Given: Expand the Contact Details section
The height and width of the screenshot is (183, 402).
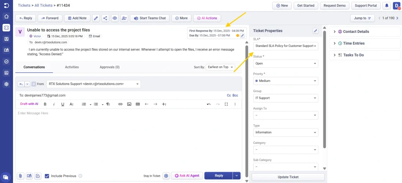Looking at the screenshot, I should click(365, 32).
